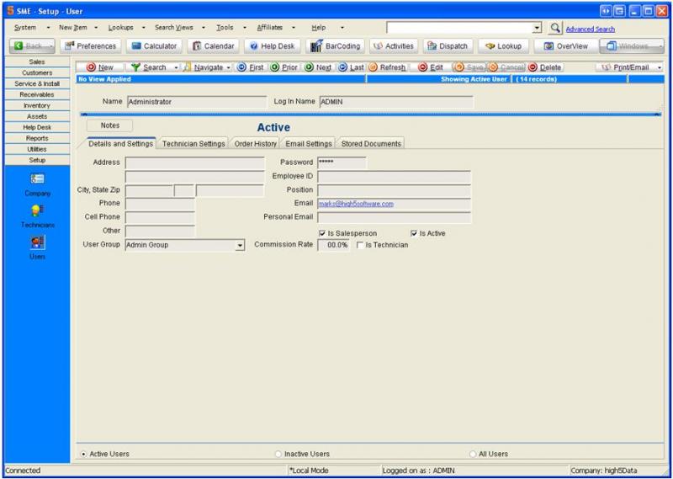
Task: Open the Tools menu
Action: 225,28
